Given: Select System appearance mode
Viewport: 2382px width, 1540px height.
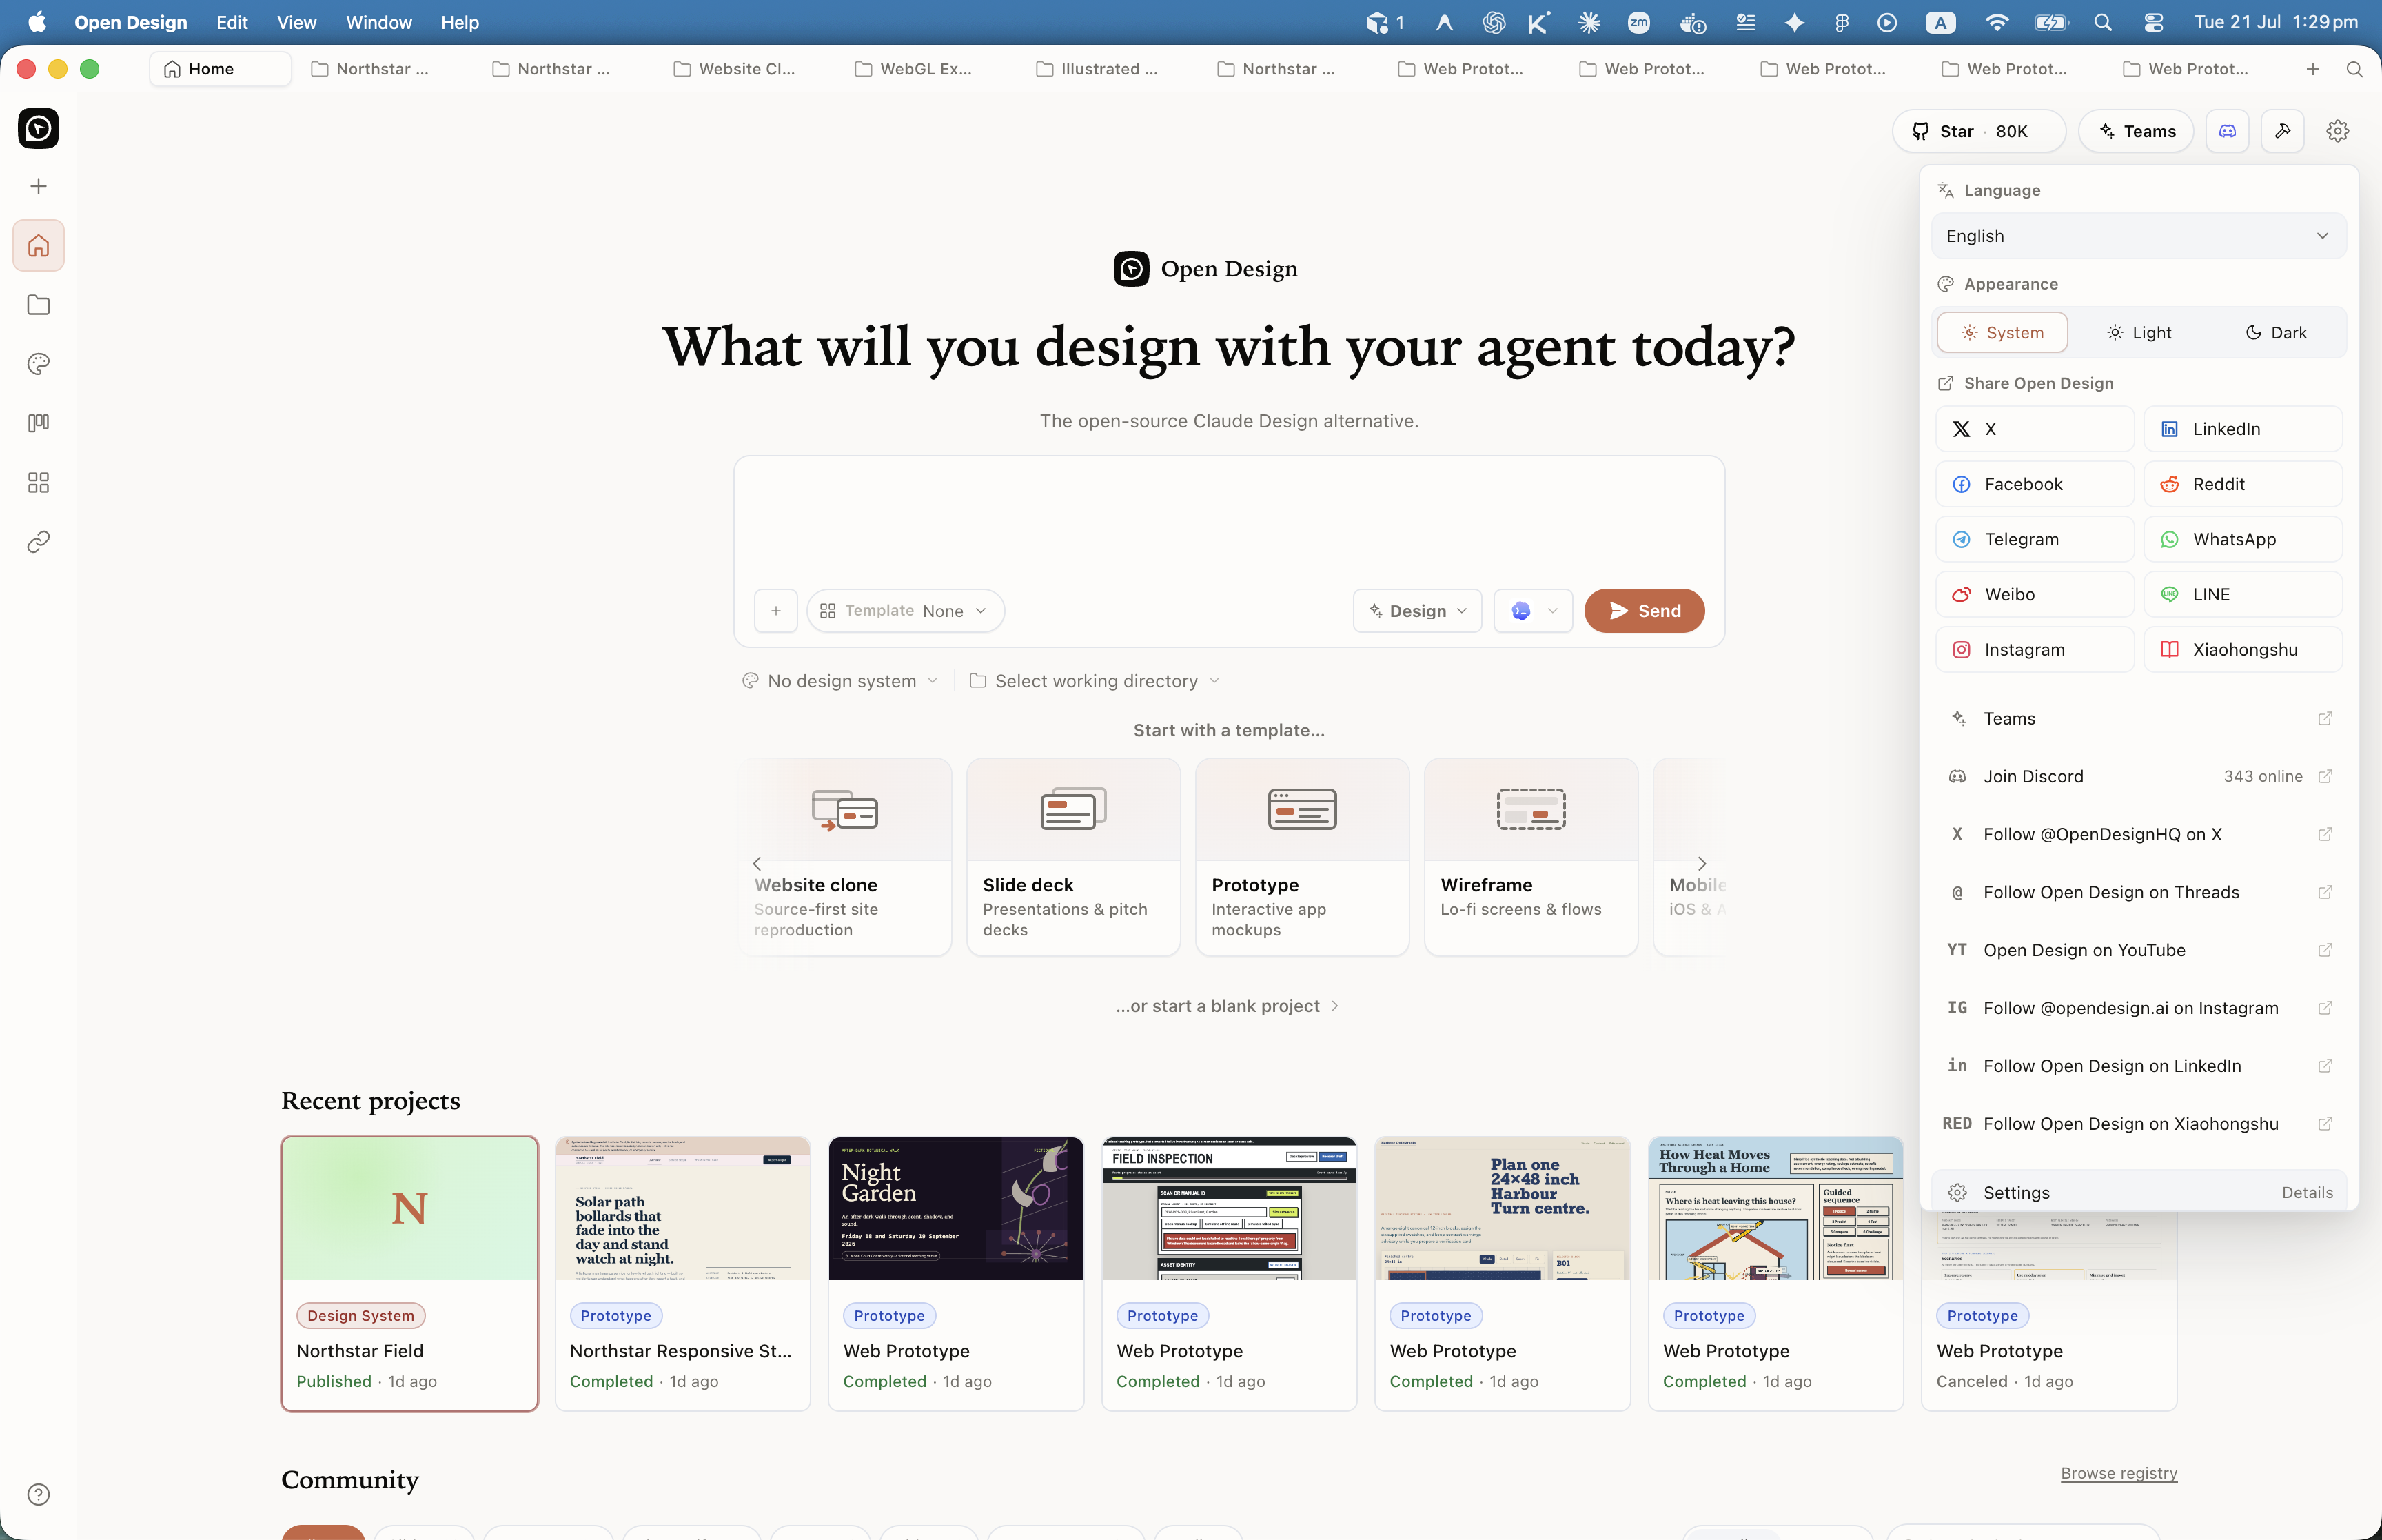Looking at the screenshot, I should coord(2002,333).
